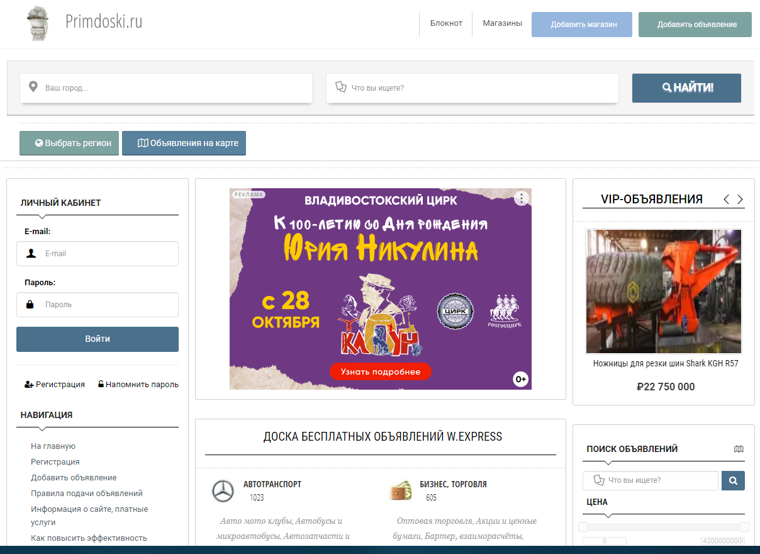Click the Владивостокский цирк advertisement banner

coord(381,289)
